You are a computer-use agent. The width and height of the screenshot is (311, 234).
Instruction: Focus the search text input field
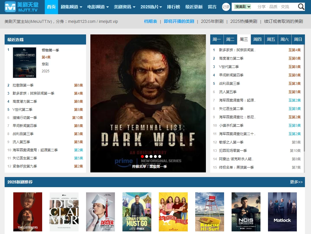[x=274, y=7]
